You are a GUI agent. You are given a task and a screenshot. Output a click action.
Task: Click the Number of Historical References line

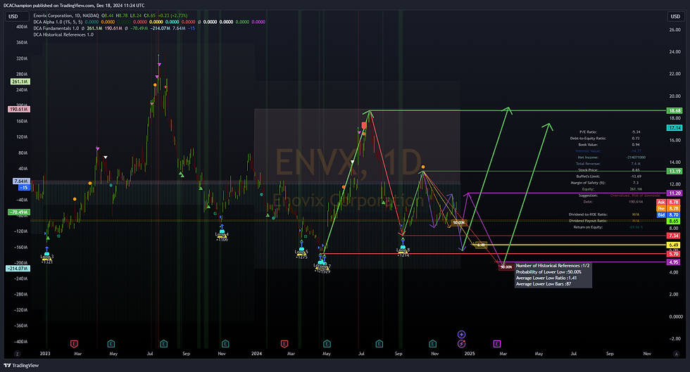tap(553, 266)
